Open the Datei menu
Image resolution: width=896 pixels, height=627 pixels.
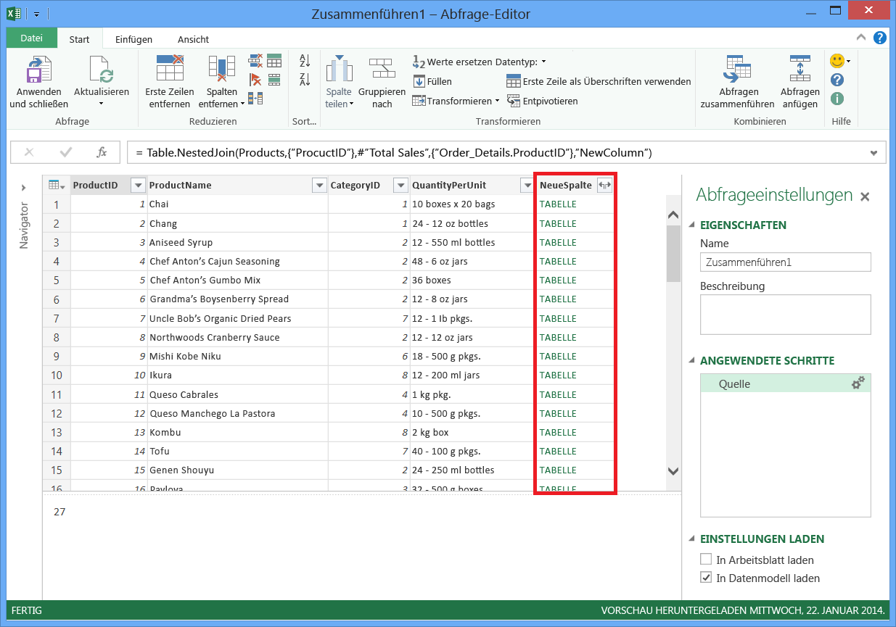31,38
